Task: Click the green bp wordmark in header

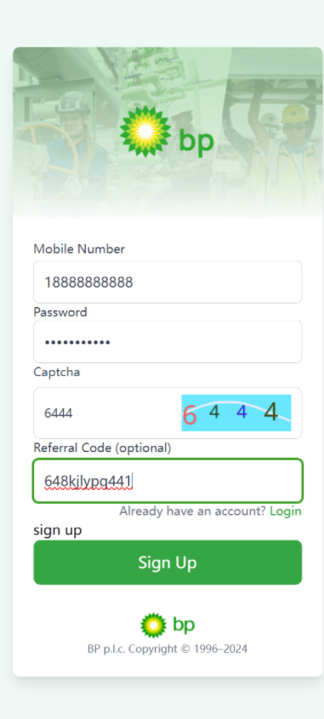Action: 196,140
